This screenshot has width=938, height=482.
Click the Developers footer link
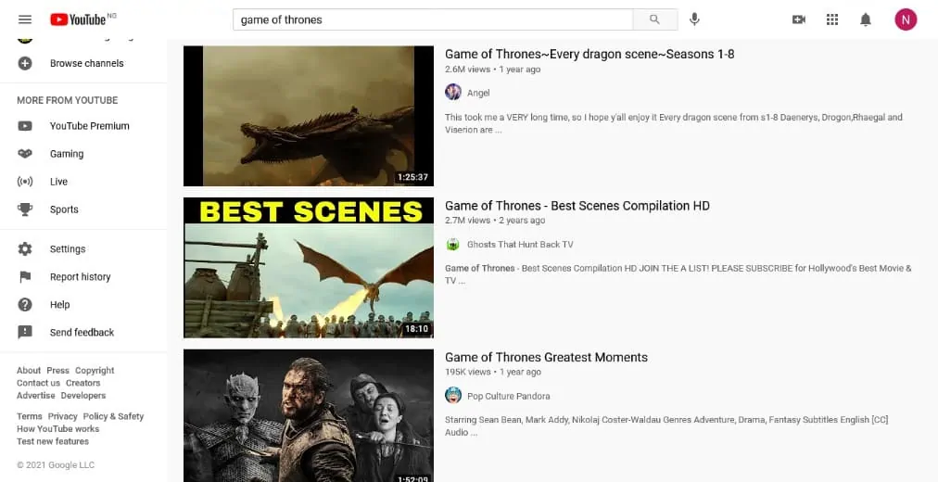(83, 395)
